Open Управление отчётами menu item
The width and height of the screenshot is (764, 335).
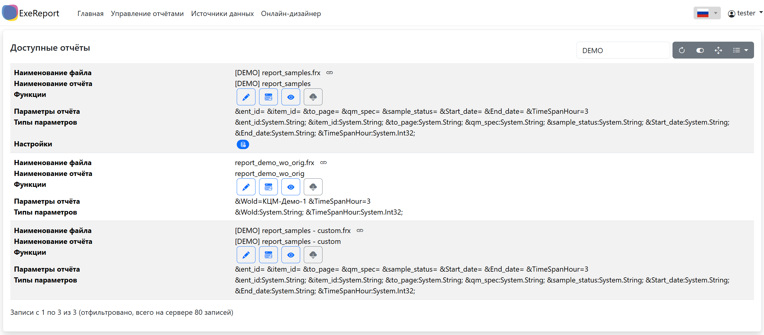click(147, 14)
